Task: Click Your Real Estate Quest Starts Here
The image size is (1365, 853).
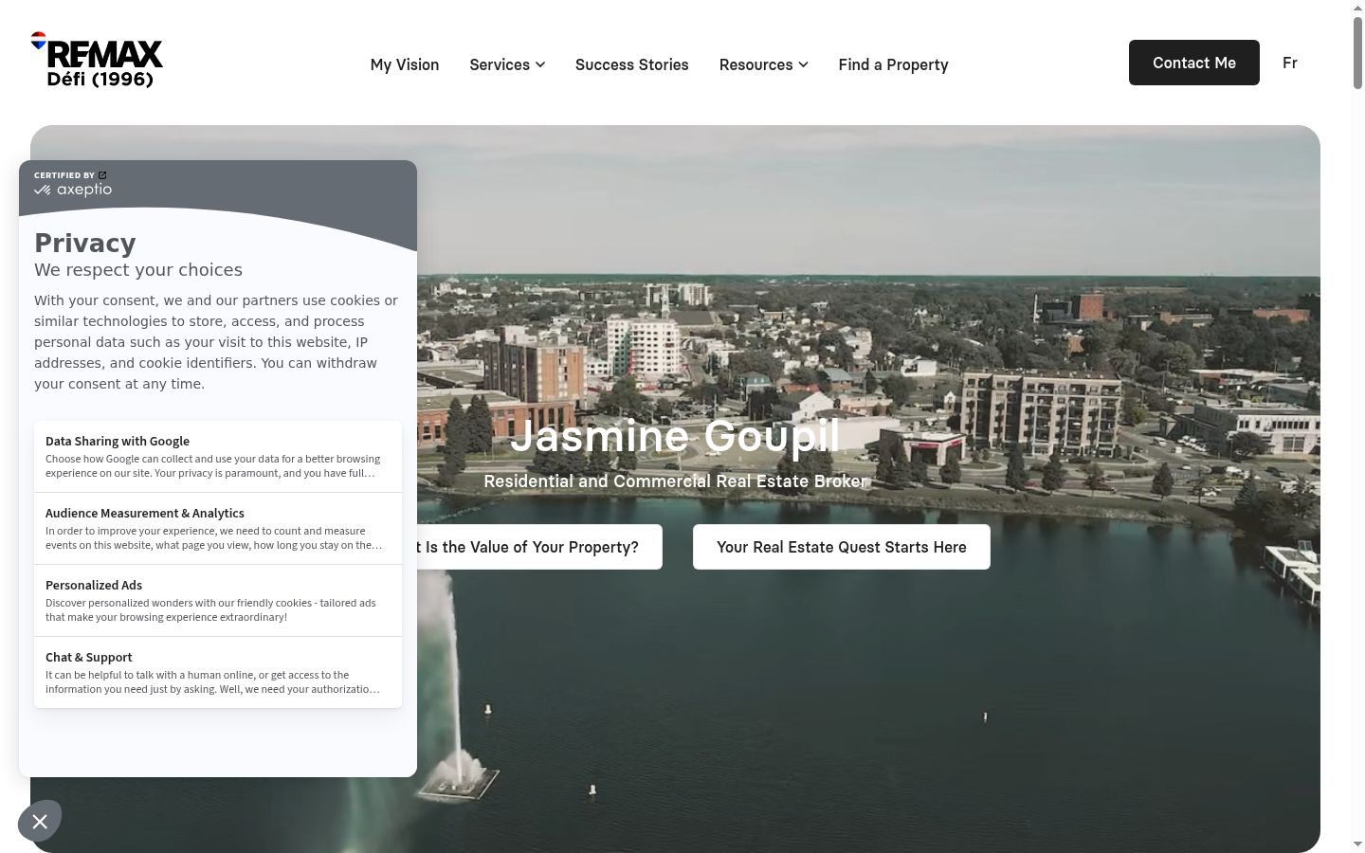Action: coord(842,547)
